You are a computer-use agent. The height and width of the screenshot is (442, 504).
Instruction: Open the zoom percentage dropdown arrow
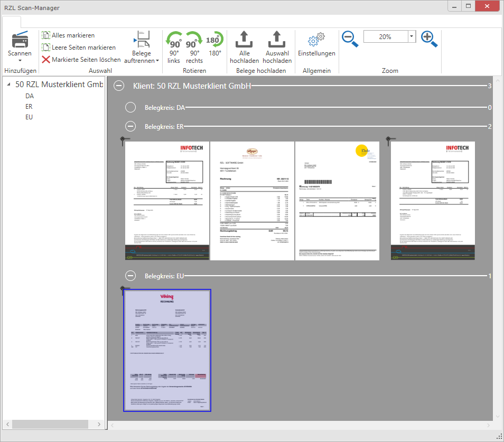click(x=412, y=37)
